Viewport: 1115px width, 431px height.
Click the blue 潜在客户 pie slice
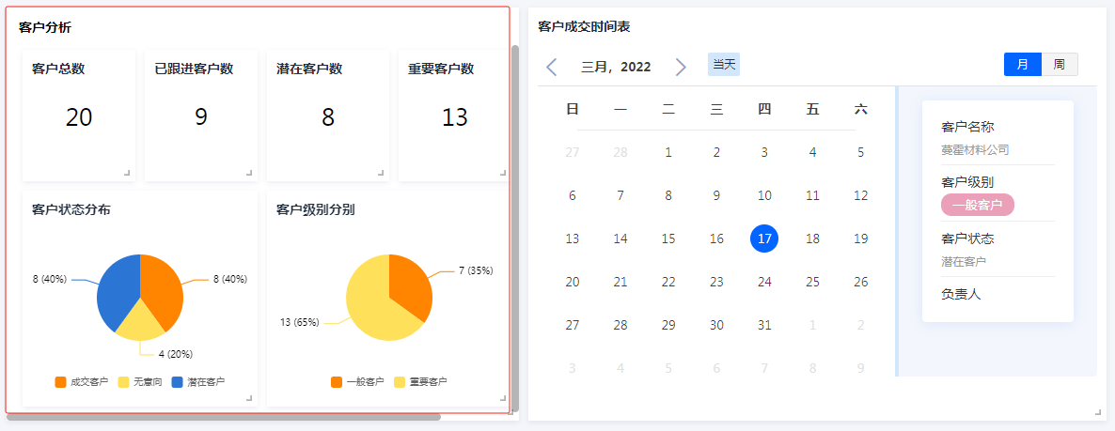(x=115, y=289)
